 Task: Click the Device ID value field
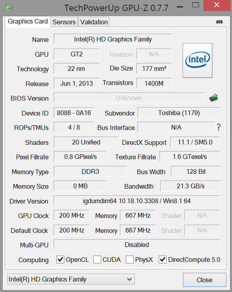pyautogui.click(x=74, y=113)
